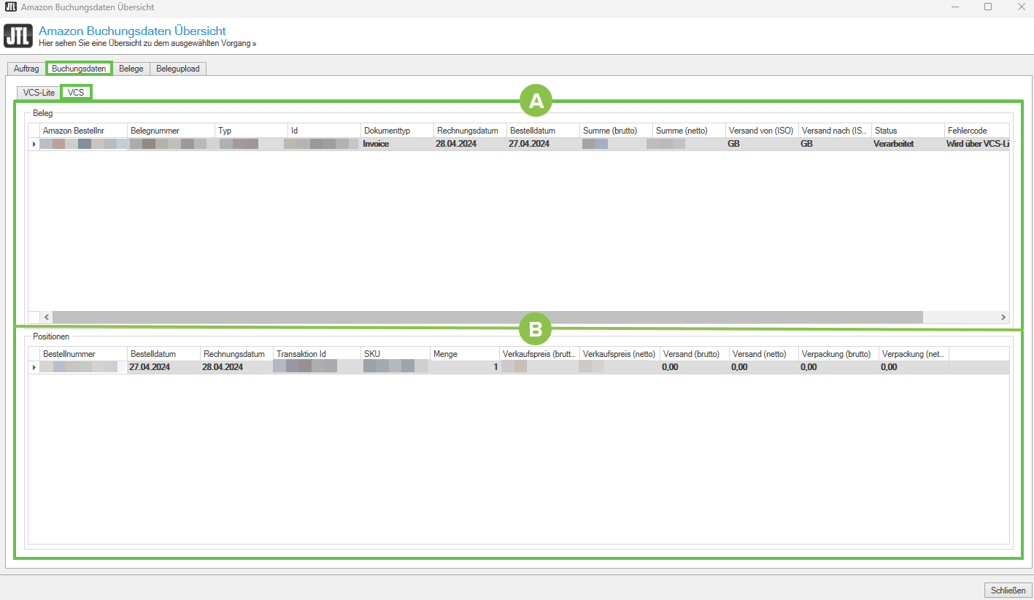Click the right arrow of horizontal scrollbar

1003,317
